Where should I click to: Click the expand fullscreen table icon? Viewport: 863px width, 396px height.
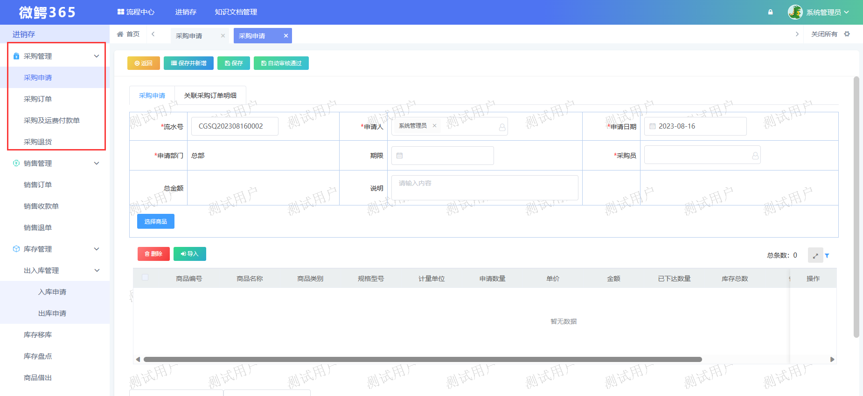815,256
